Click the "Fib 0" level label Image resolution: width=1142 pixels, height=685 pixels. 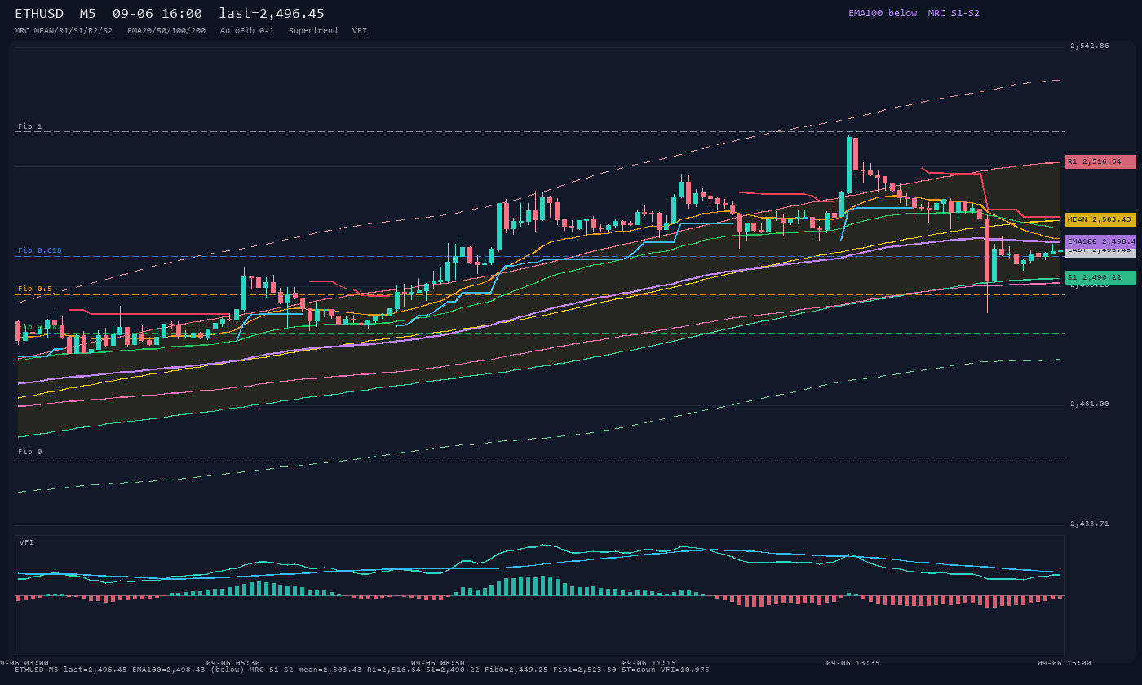30,452
